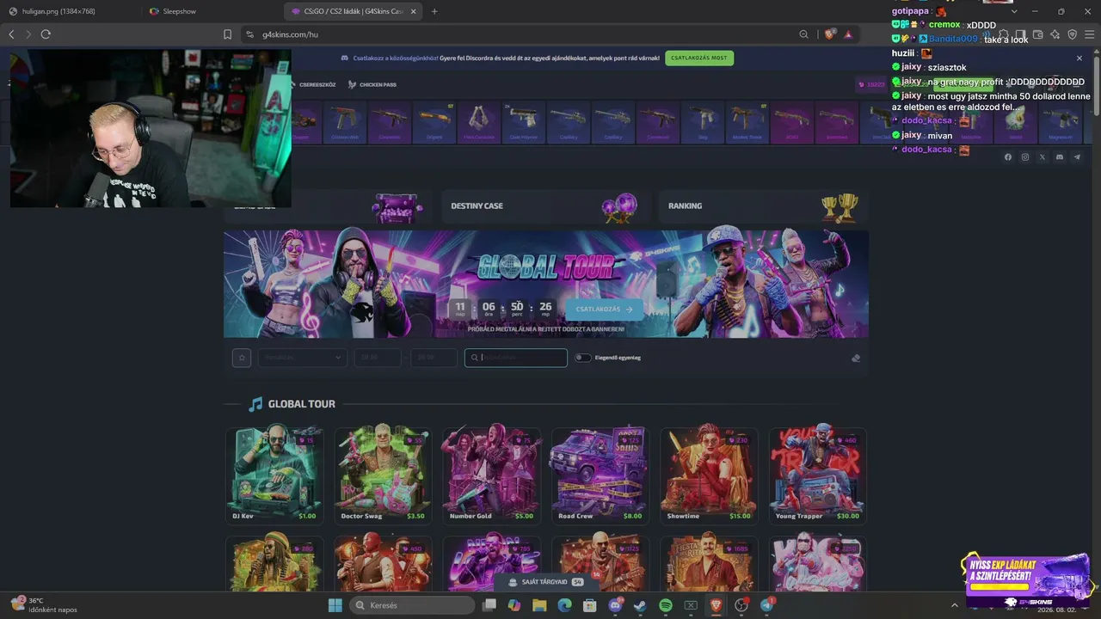Click the Global Tour banner logo

[546, 267]
